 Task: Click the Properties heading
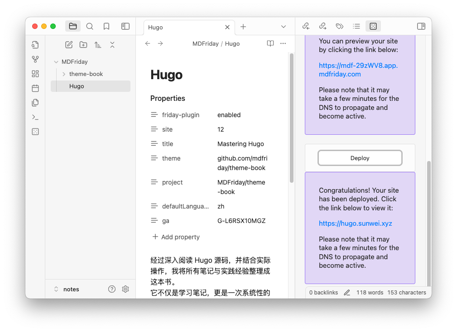(168, 98)
